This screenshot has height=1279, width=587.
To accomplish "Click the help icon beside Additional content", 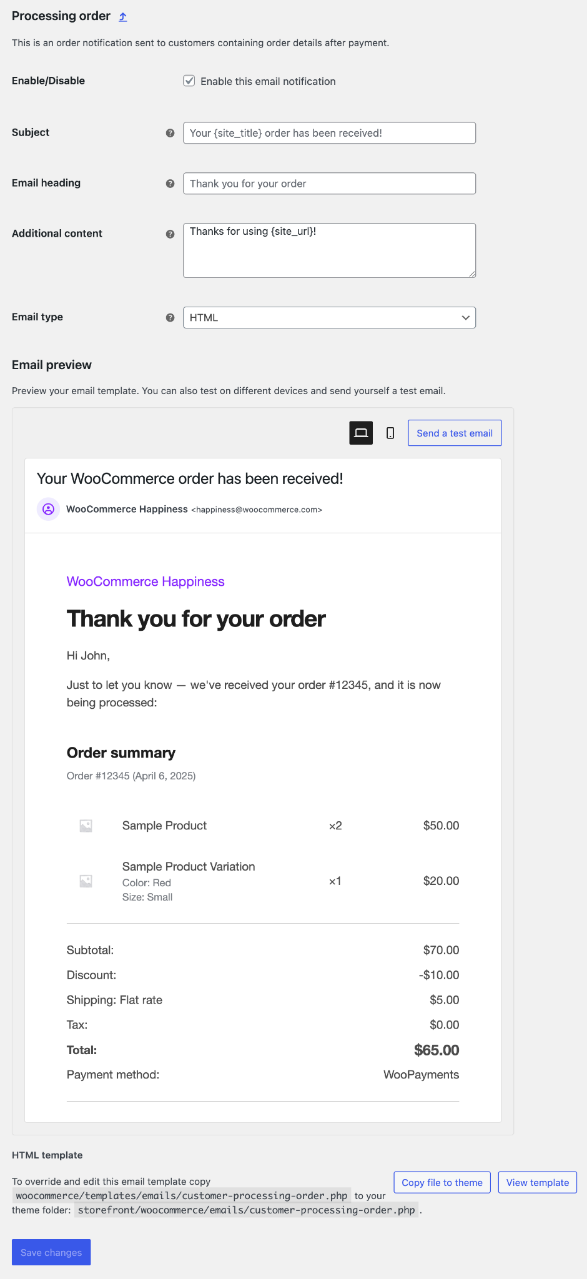I will (x=170, y=234).
